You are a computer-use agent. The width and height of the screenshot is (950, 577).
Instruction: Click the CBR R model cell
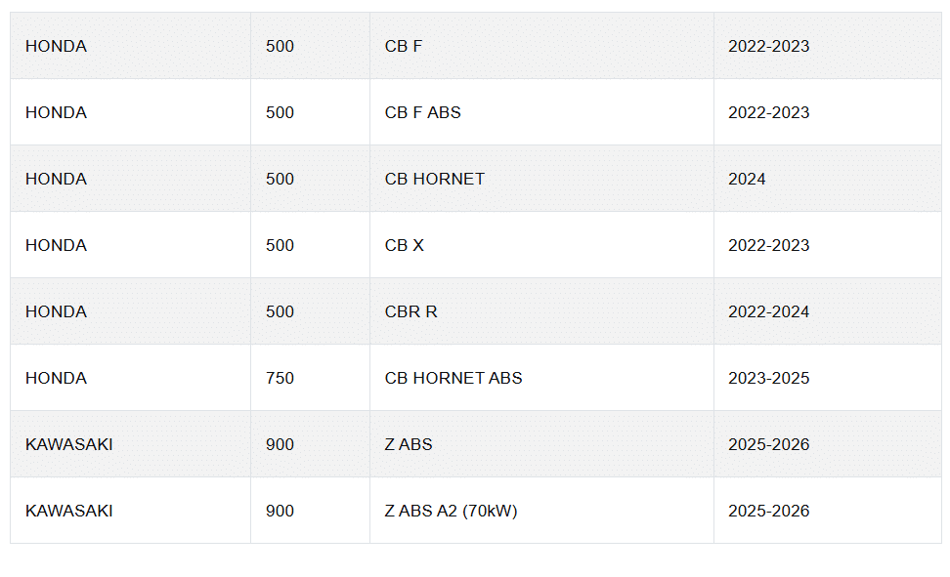point(410,311)
